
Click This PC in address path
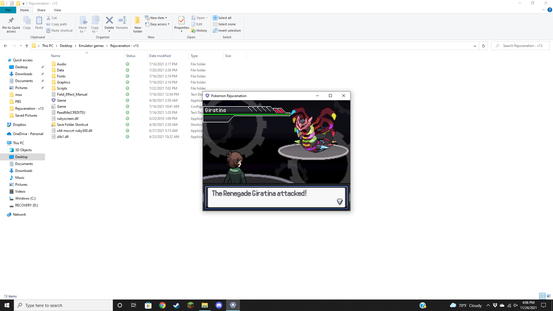pyautogui.click(x=48, y=46)
